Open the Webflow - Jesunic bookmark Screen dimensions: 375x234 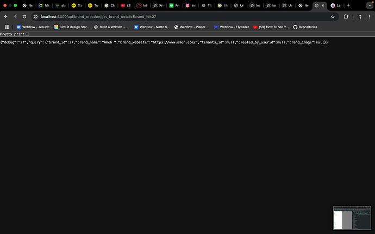tap(33, 27)
